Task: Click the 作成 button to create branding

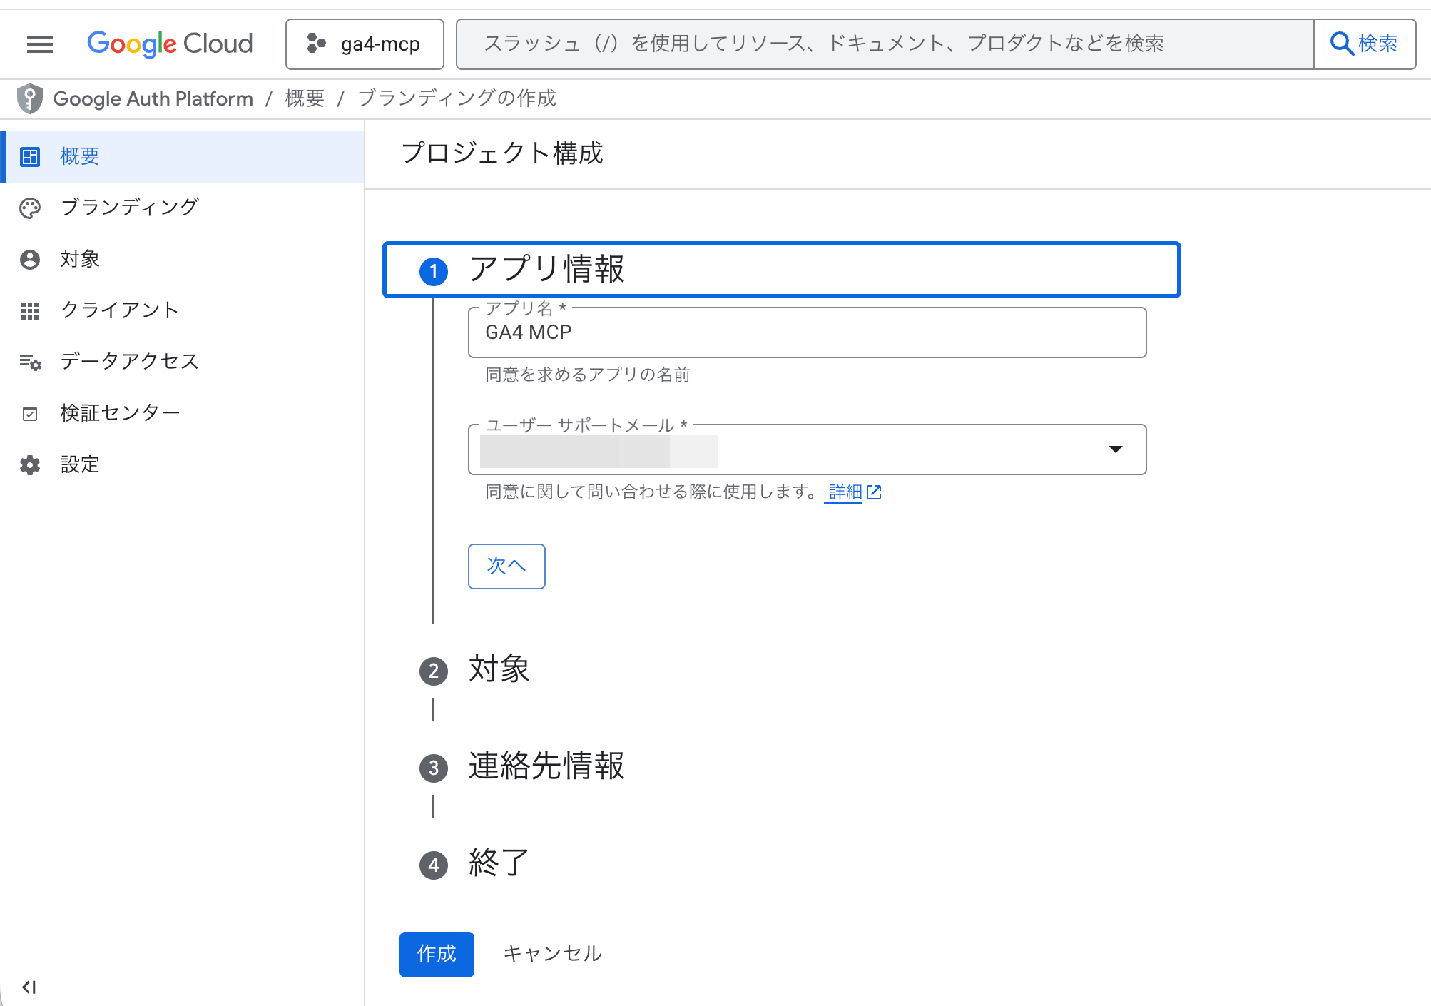Action: 436,954
